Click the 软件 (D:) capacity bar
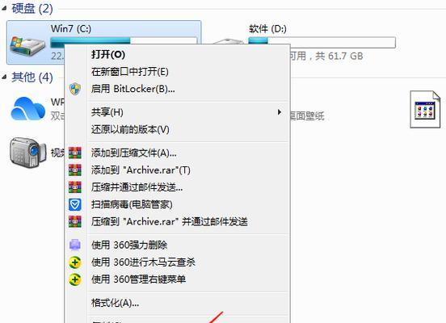Screen dimensions: 446x323 point(322,42)
